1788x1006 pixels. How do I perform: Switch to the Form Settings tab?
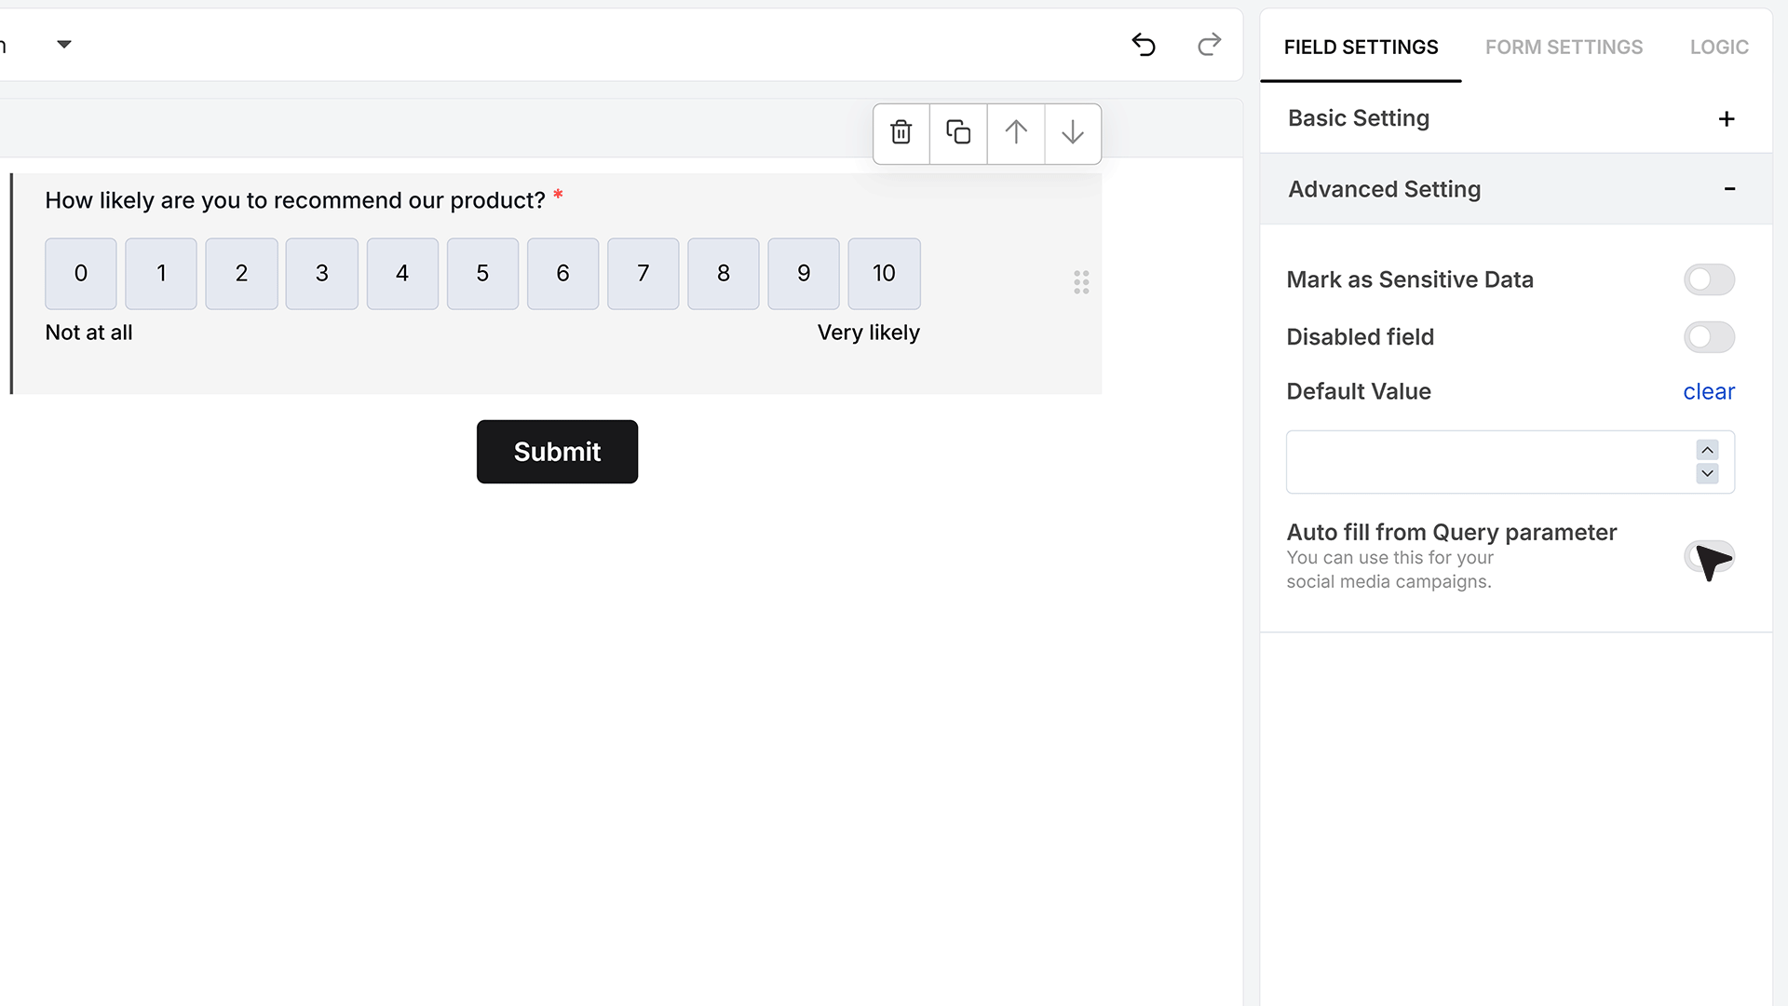[1564, 47]
